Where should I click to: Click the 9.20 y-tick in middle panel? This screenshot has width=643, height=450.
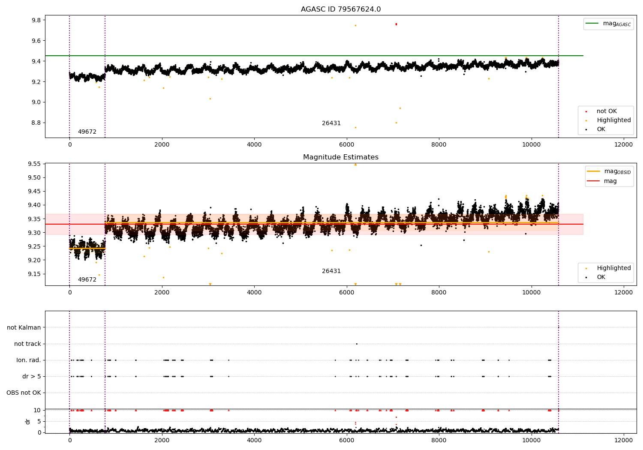[x=35, y=261]
